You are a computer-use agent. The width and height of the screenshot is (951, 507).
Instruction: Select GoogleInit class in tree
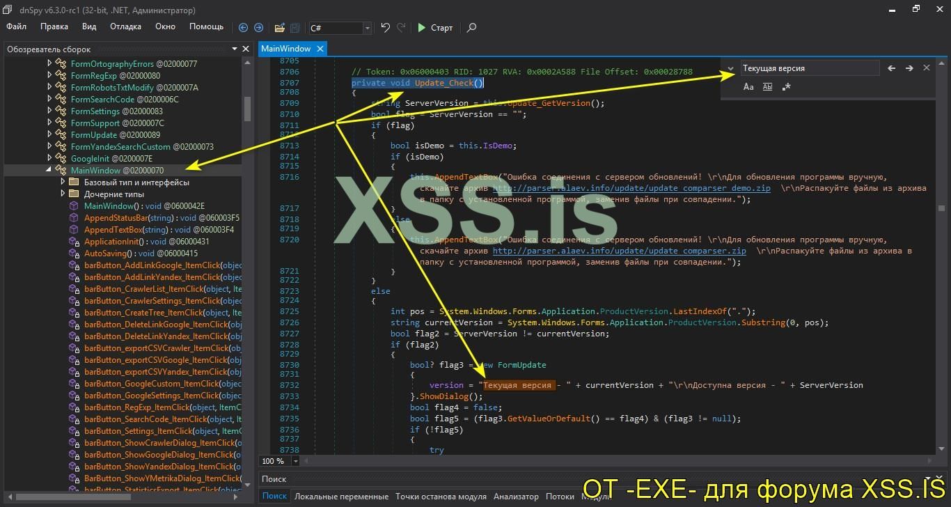pos(111,158)
